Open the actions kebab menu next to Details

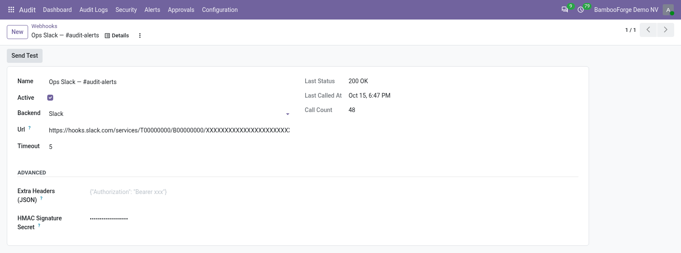tap(140, 36)
